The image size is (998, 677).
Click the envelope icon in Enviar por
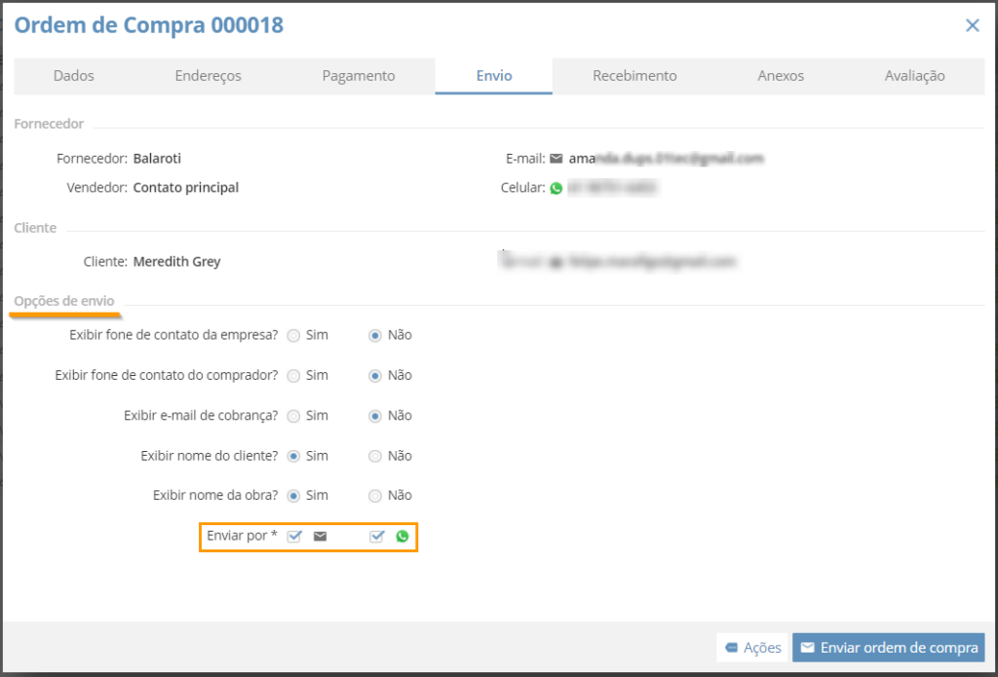point(320,537)
